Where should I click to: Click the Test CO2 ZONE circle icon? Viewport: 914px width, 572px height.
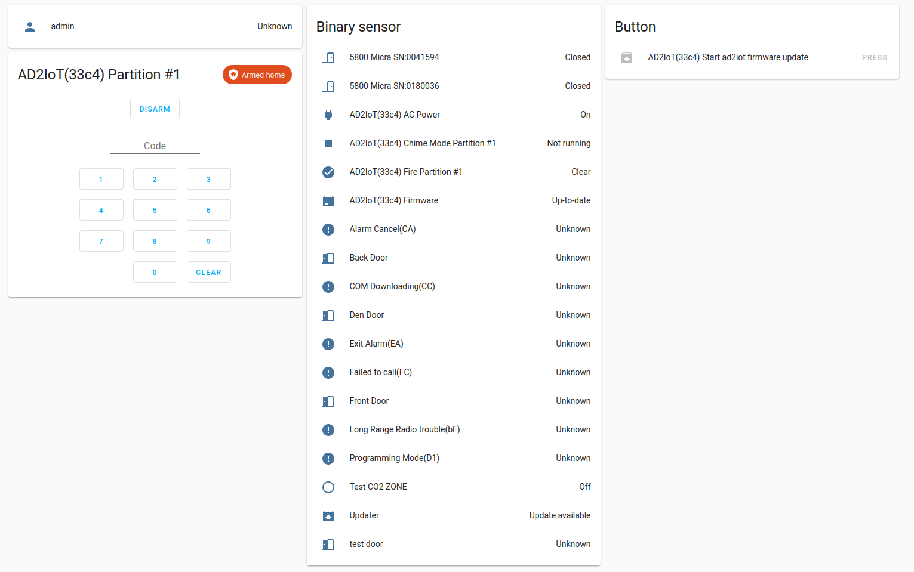point(328,487)
